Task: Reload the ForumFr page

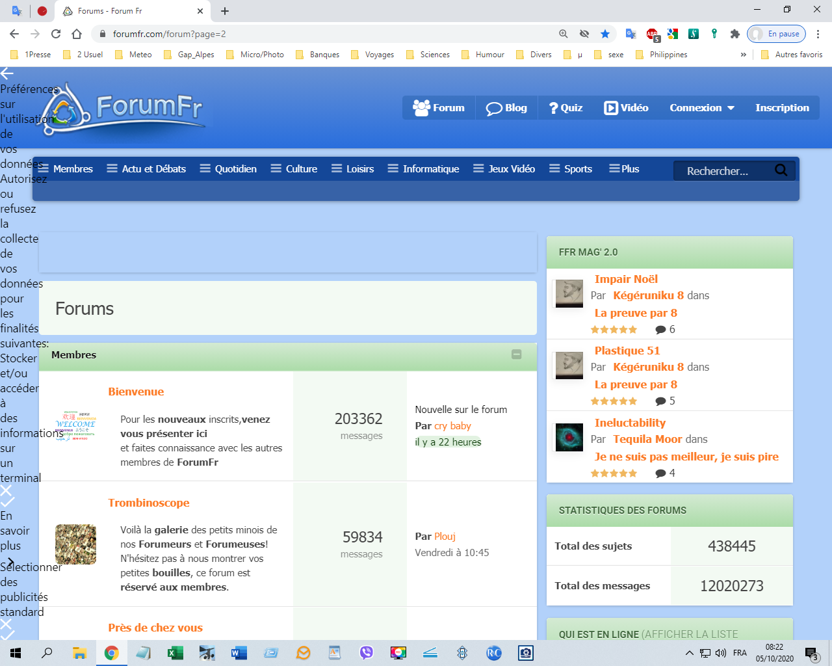Action: 56,34
